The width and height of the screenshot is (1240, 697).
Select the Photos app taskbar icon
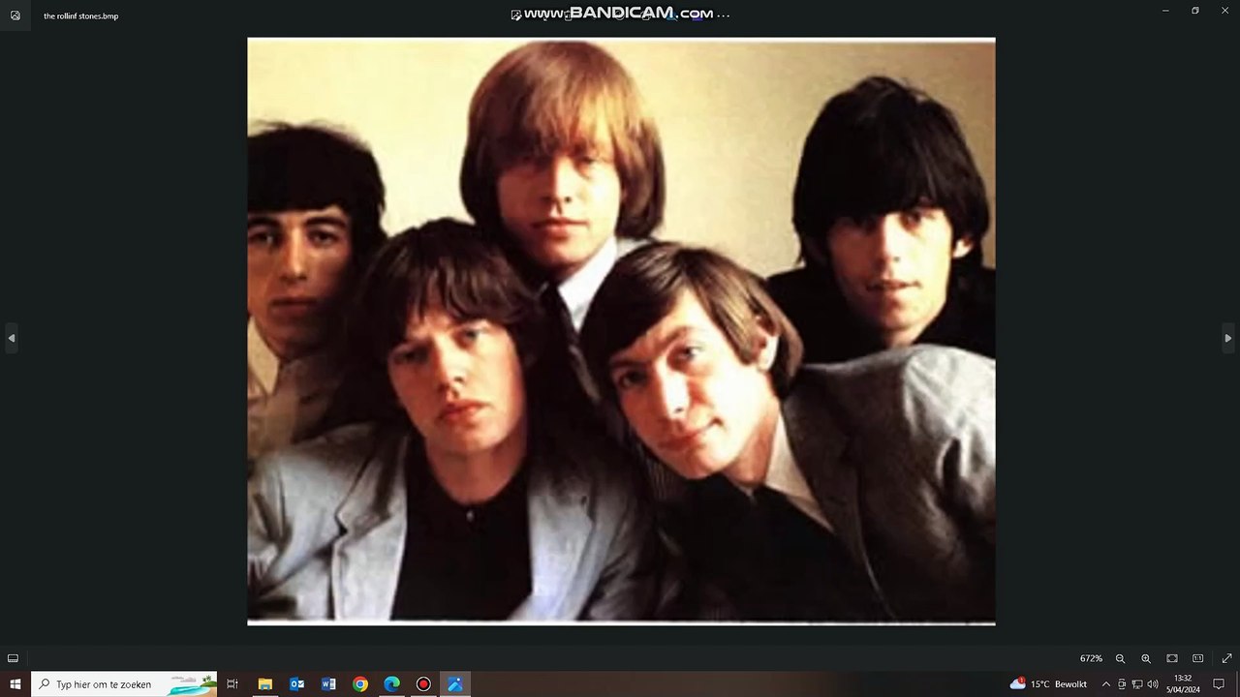[455, 684]
